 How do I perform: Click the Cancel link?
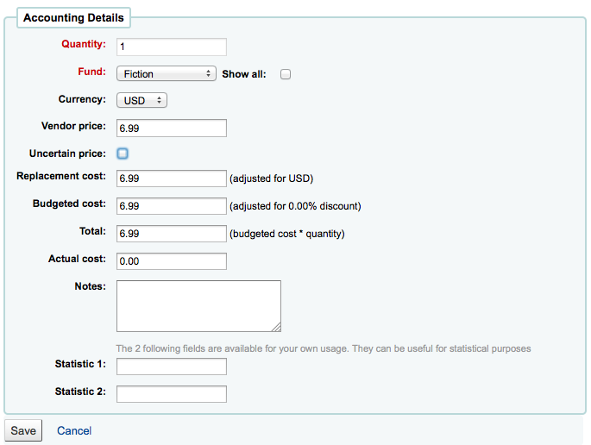(x=74, y=430)
